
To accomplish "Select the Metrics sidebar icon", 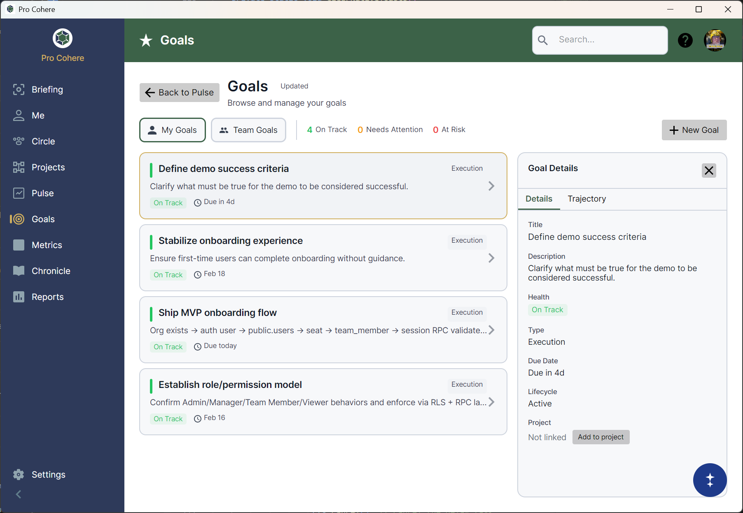I will click(19, 245).
